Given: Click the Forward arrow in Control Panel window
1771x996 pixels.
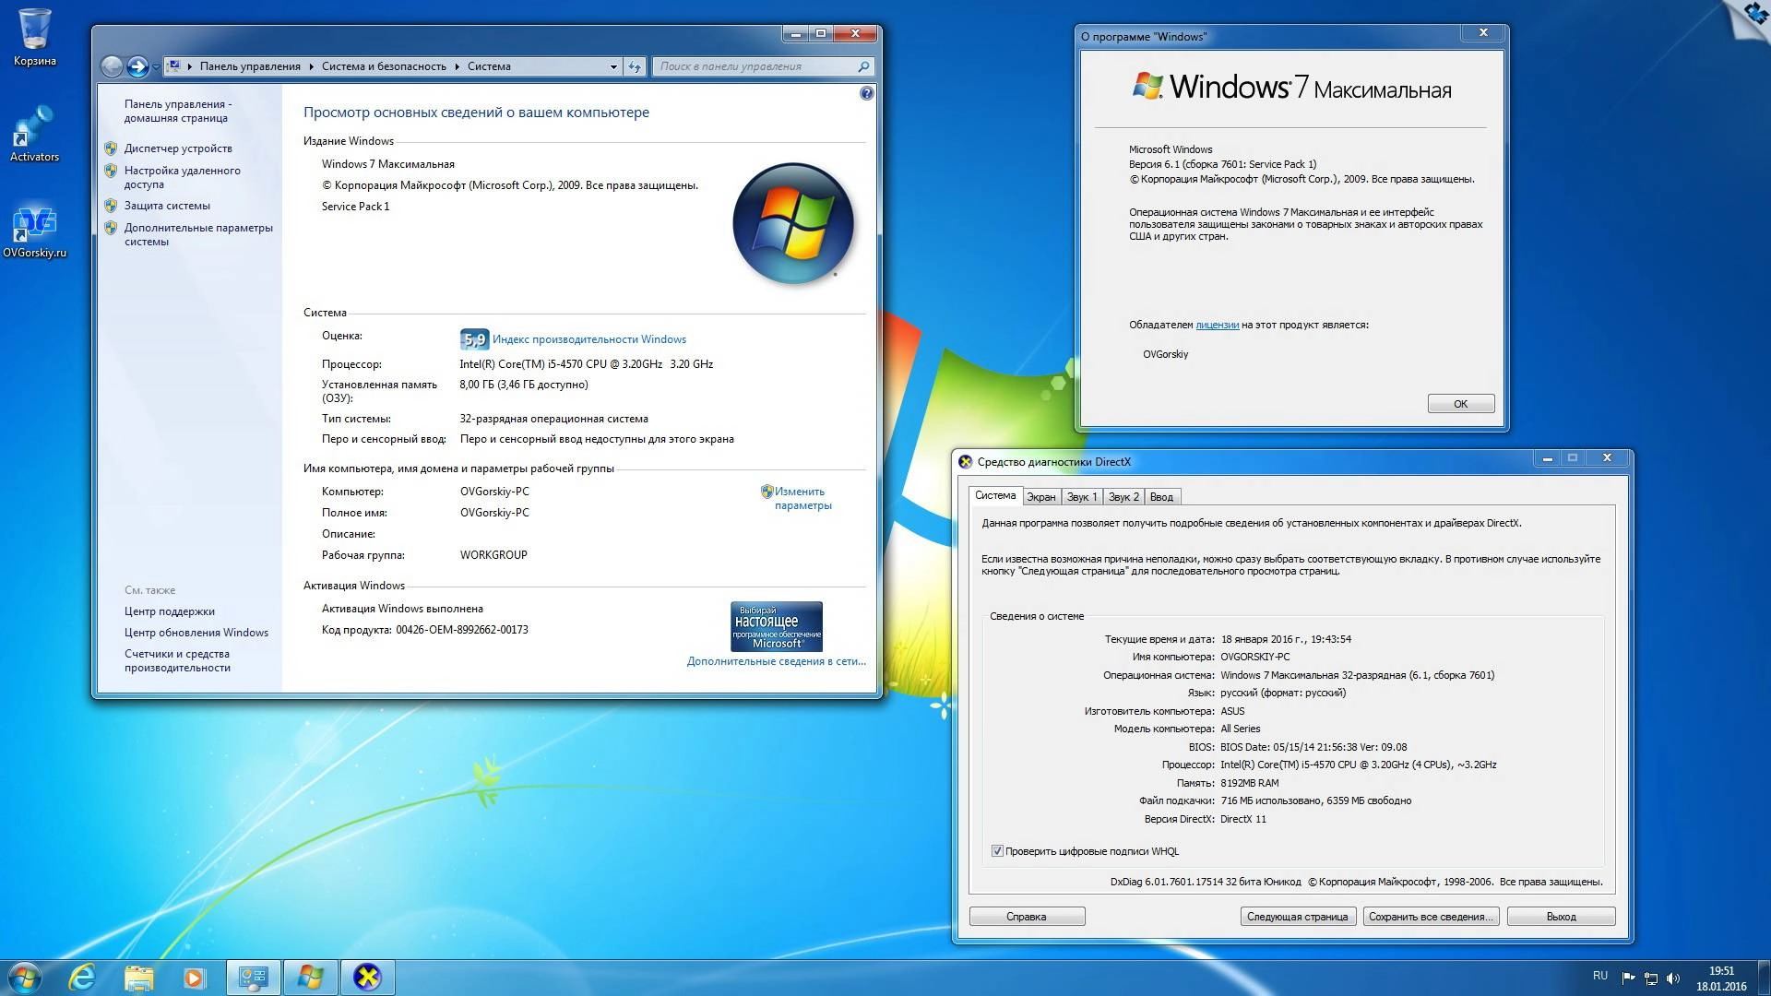Looking at the screenshot, I should tap(137, 66).
